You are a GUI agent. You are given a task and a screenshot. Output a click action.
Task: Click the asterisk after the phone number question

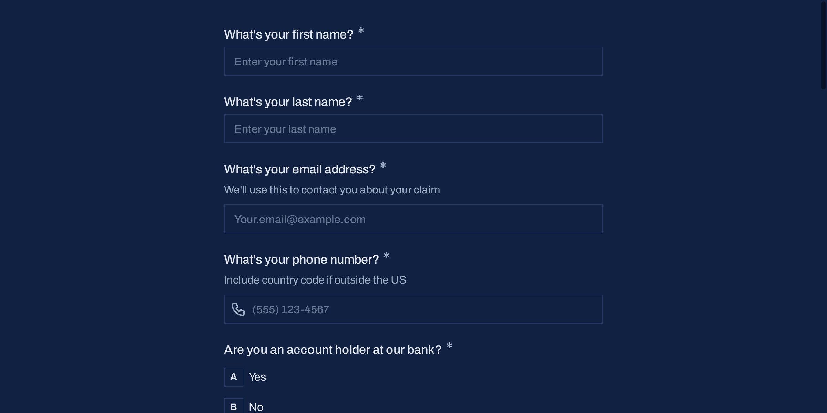386,256
